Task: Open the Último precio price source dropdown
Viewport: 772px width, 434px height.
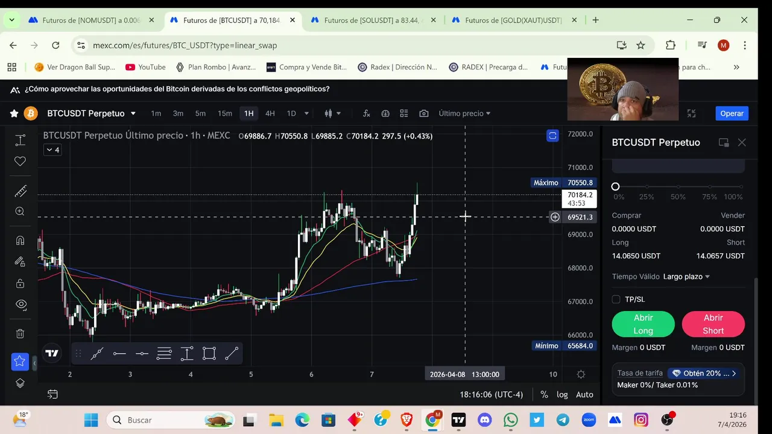Action: click(x=464, y=113)
